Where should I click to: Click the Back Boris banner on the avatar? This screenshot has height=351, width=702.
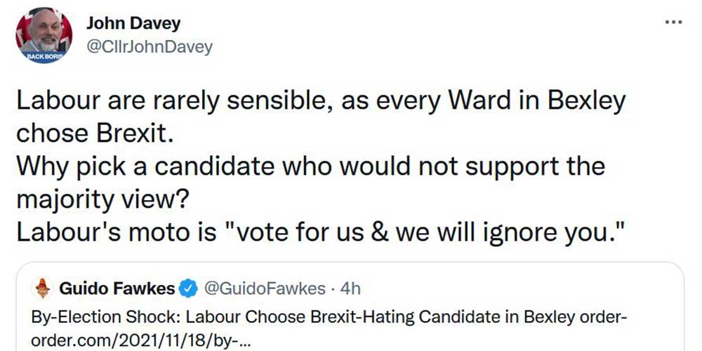click(x=44, y=55)
